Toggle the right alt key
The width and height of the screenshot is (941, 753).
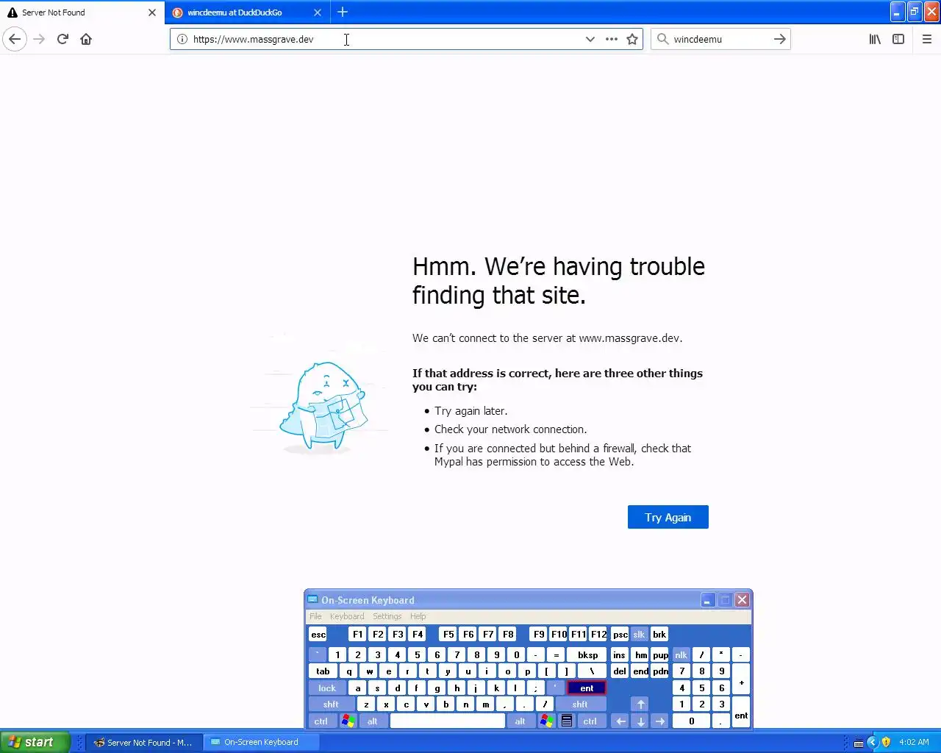[x=520, y=721]
